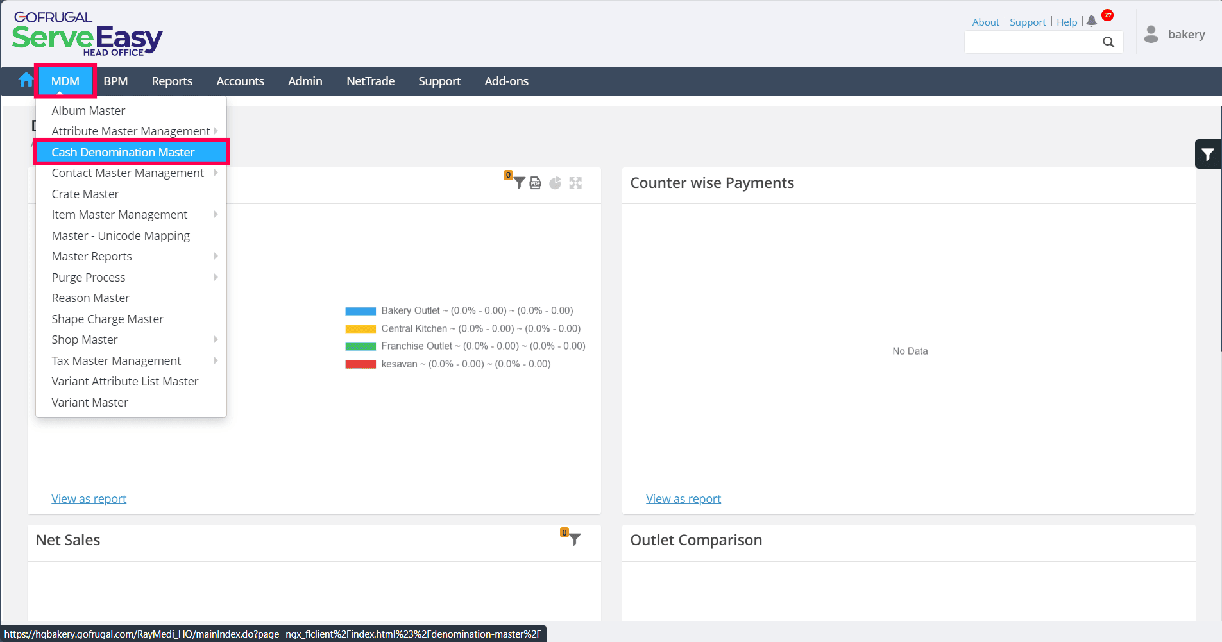
Task: Click the search magnifier icon
Action: click(x=1108, y=42)
